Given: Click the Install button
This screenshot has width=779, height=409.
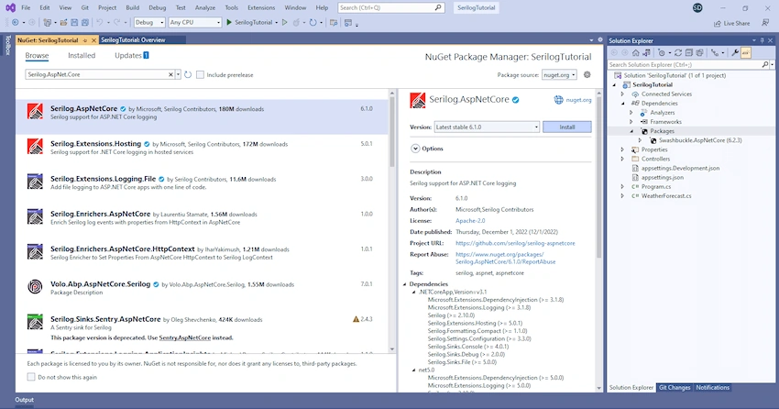Looking at the screenshot, I should coord(567,127).
